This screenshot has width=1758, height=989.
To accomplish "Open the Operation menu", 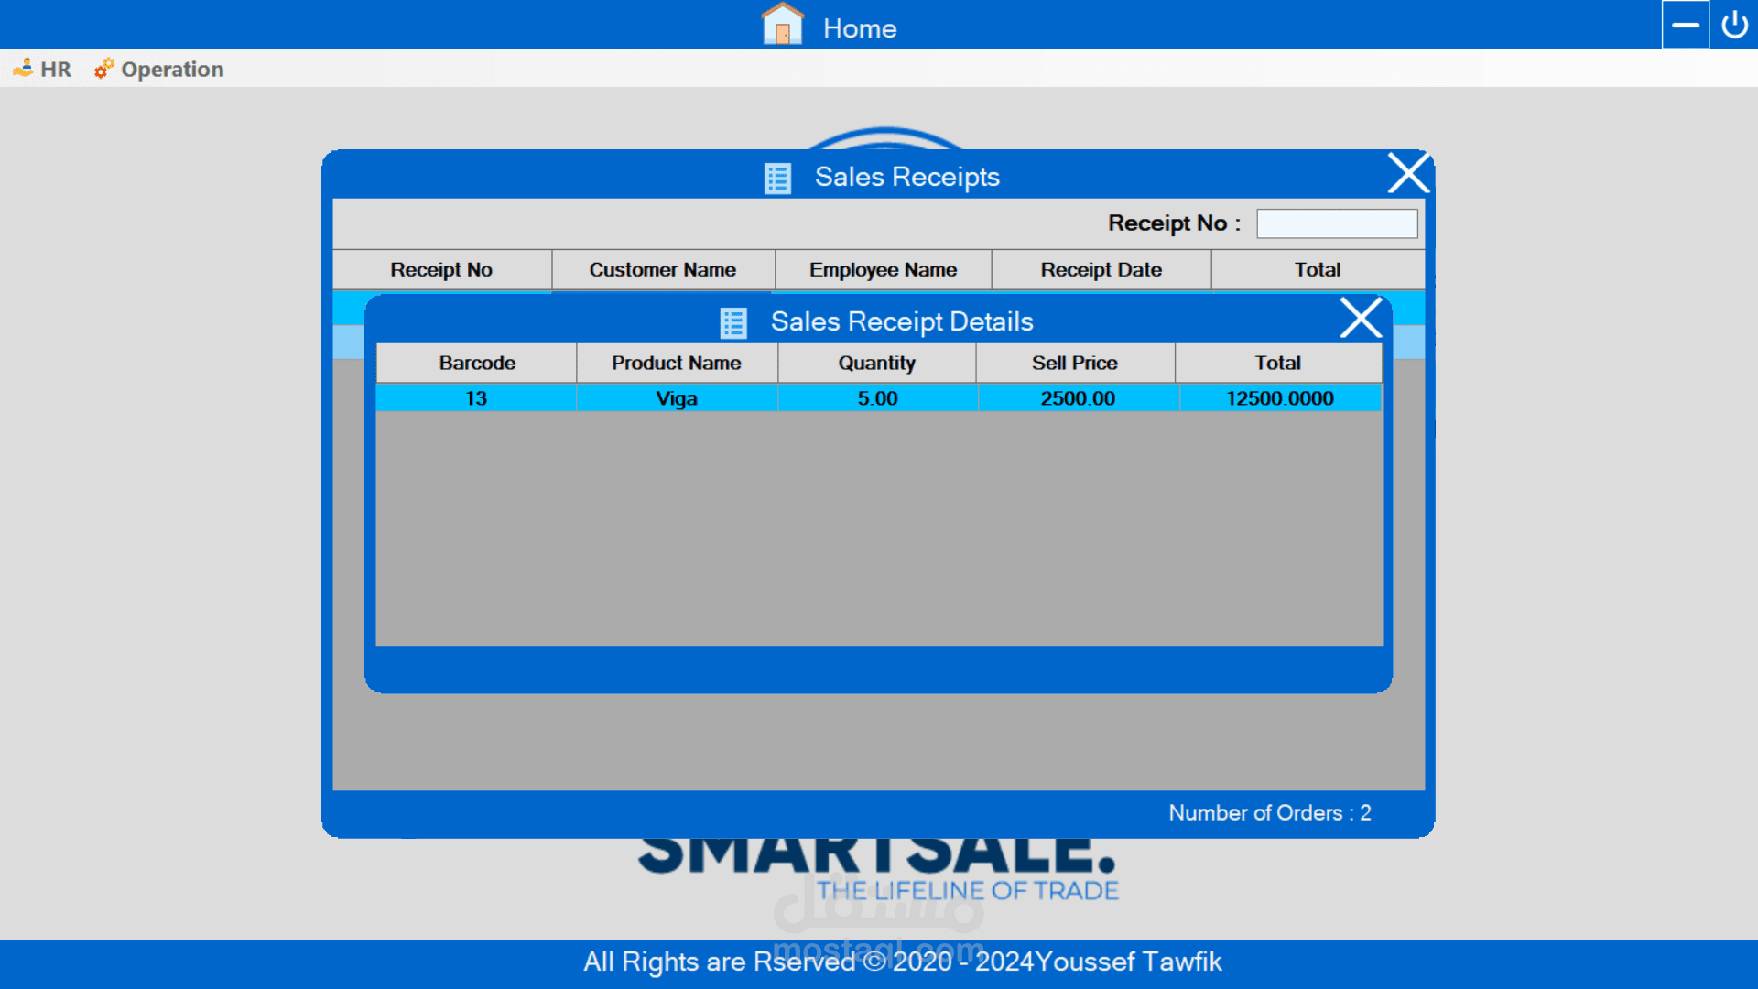I will point(159,70).
